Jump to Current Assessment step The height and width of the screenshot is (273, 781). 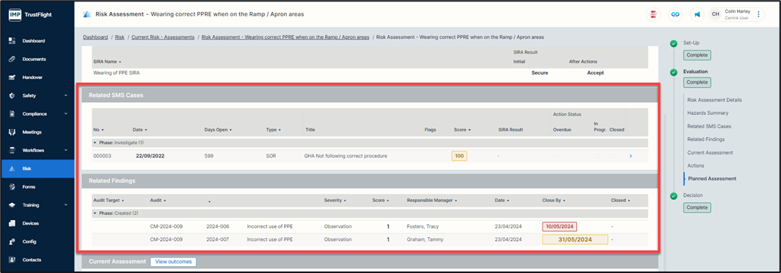click(x=709, y=152)
